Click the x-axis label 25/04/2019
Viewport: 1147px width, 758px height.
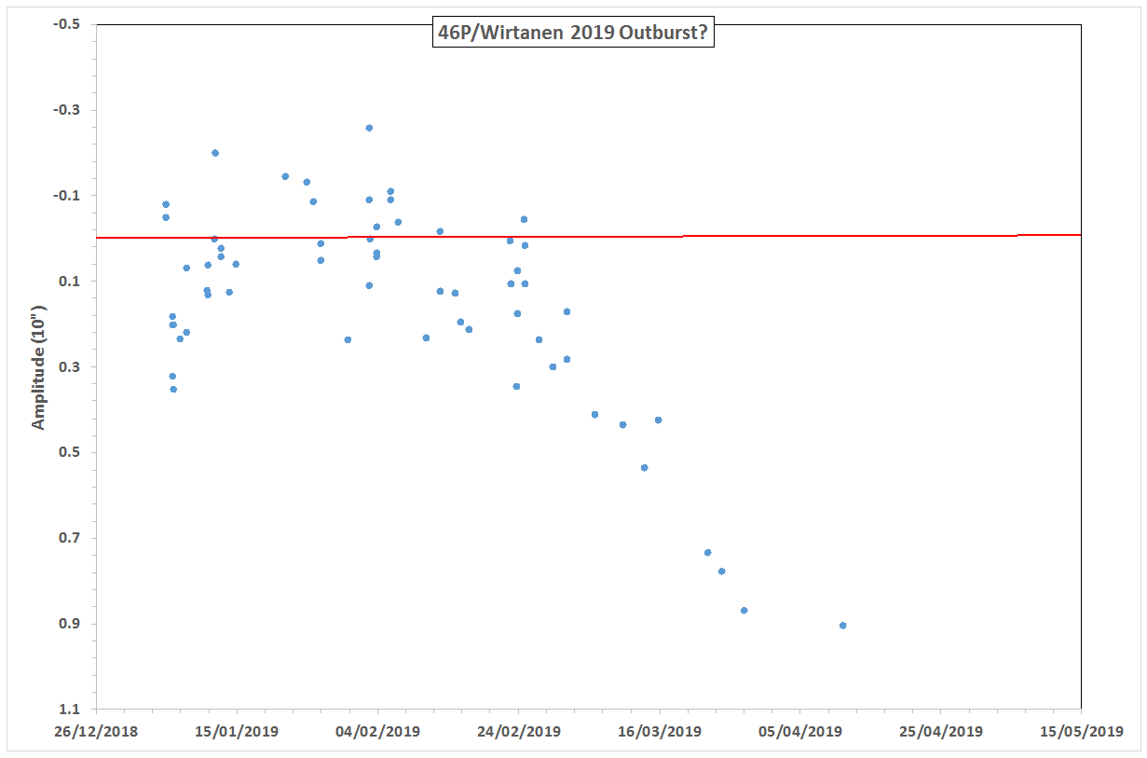(940, 732)
